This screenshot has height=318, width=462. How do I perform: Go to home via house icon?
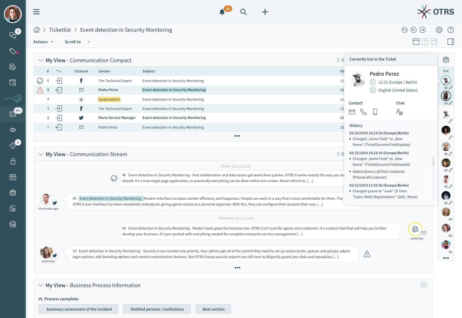(x=37, y=30)
